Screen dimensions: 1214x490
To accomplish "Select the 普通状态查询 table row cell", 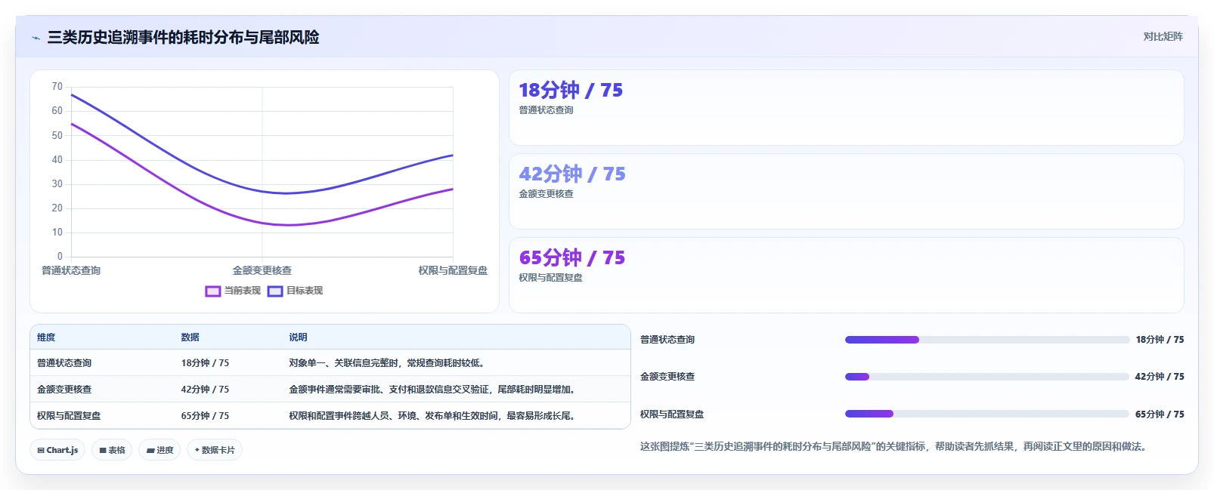I will (x=64, y=363).
